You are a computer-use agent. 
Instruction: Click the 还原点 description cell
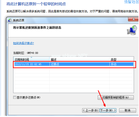pos(55,64)
